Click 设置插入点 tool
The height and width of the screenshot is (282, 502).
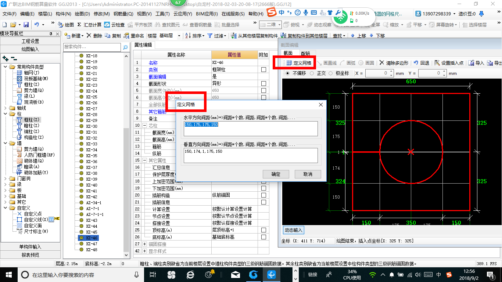449,63
